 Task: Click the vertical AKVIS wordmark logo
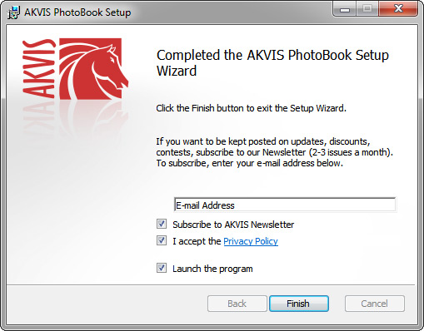pos(38,69)
